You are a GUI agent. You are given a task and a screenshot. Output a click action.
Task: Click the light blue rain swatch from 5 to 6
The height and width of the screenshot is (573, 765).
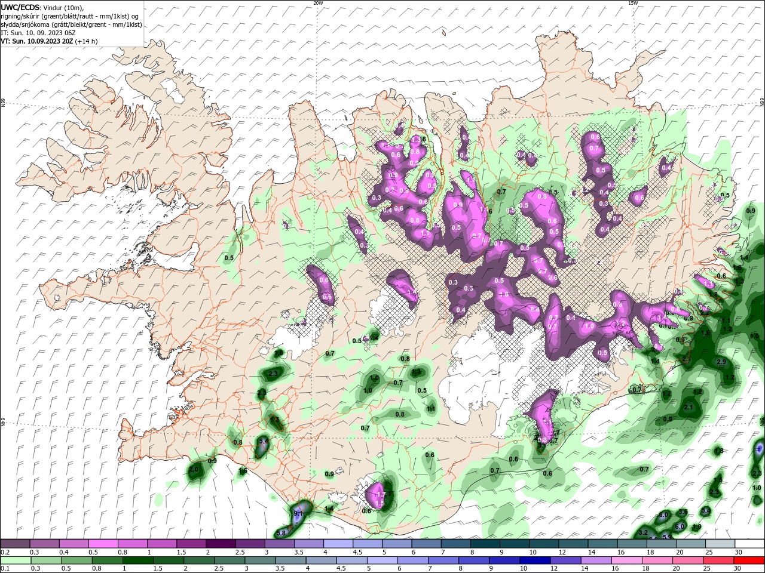click(382, 560)
